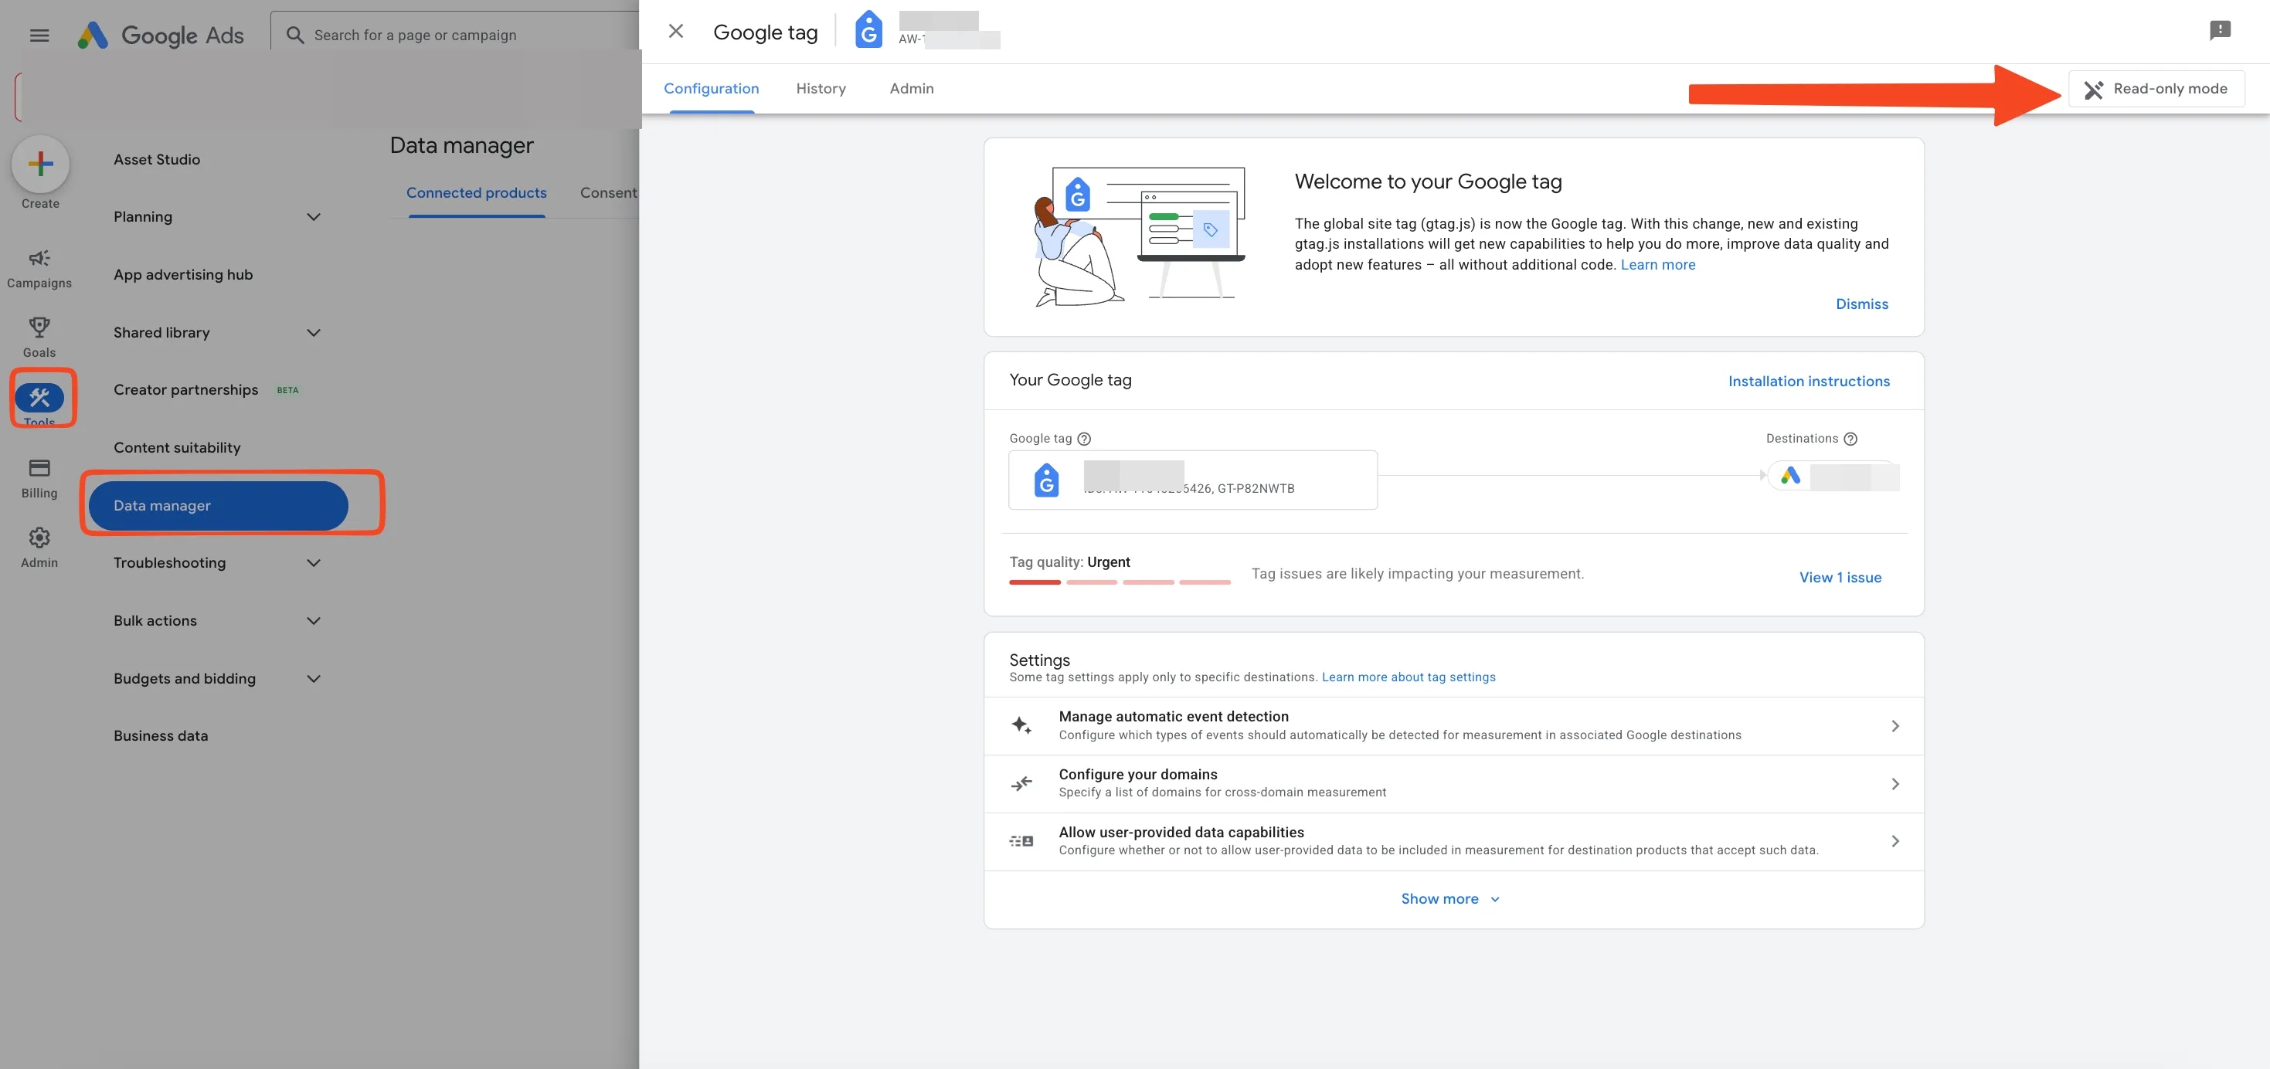The width and height of the screenshot is (2270, 1069).
Task: Expand the Shared library section
Action: coord(217,332)
